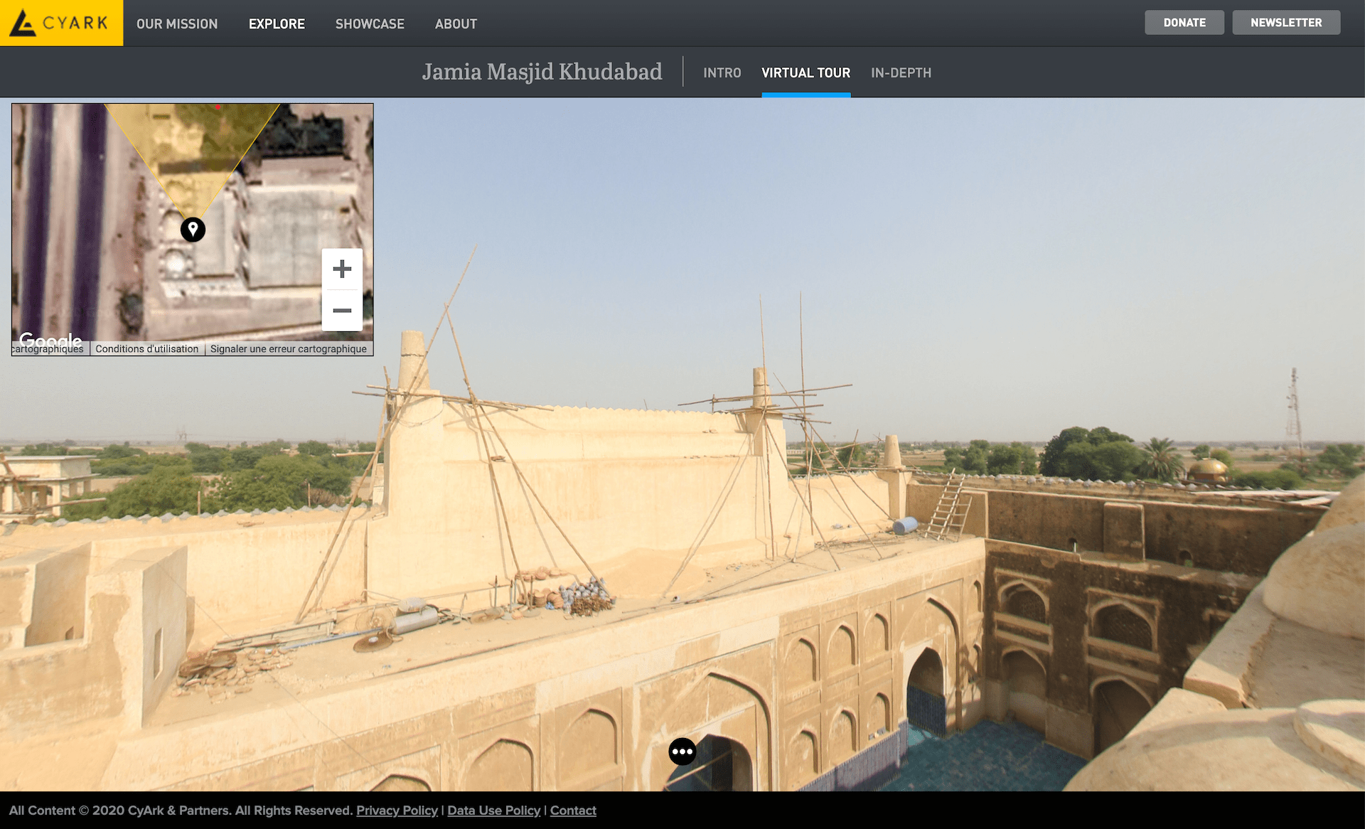Click the three-dot hotspot in panorama
This screenshot has height=829, width=1365.
click(682, 752)
